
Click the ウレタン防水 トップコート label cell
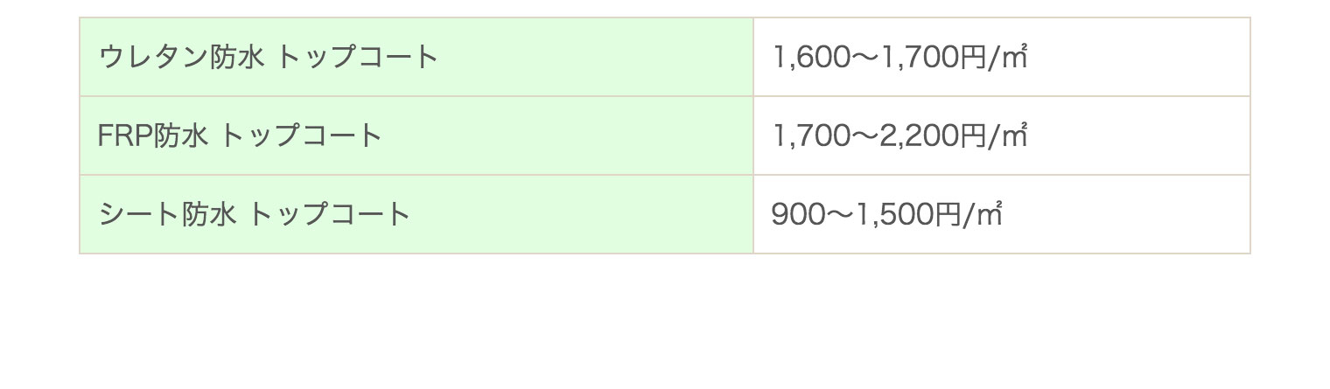pyautogui.click(x=416, y=57)
